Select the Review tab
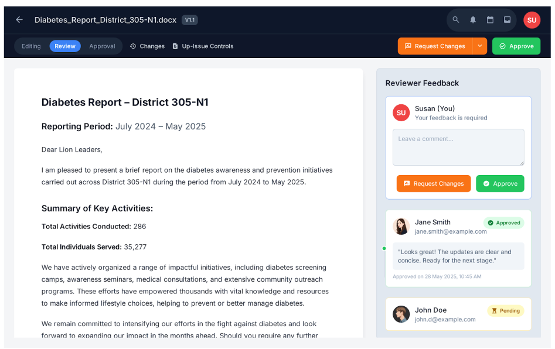555x349 pixels. (65, 46)
